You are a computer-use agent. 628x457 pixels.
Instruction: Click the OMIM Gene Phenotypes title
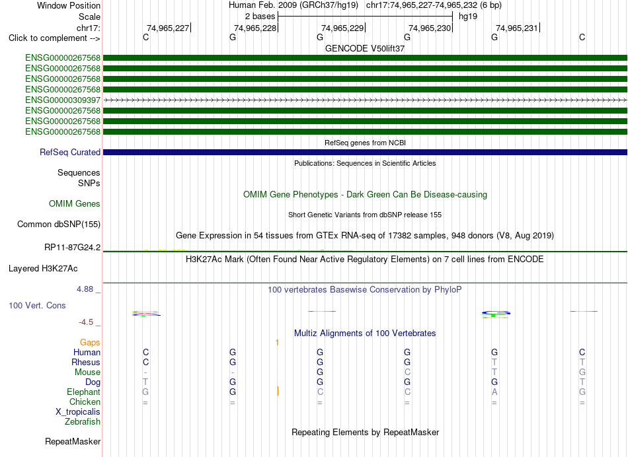coord(365,194)
